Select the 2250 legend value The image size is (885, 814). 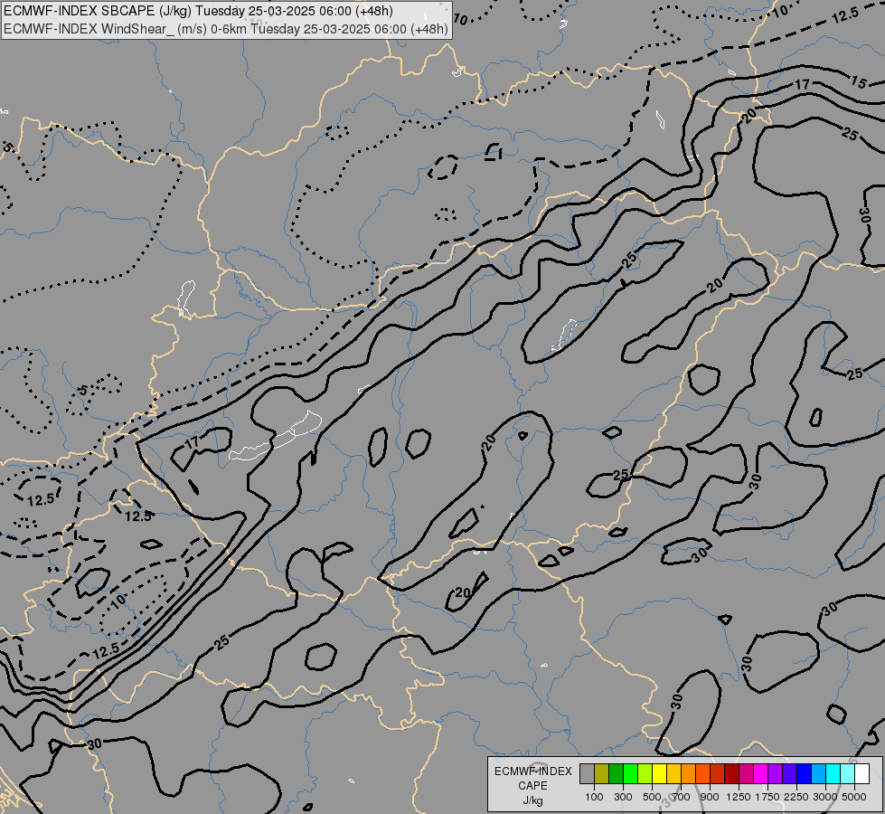(x=796, y=797)
